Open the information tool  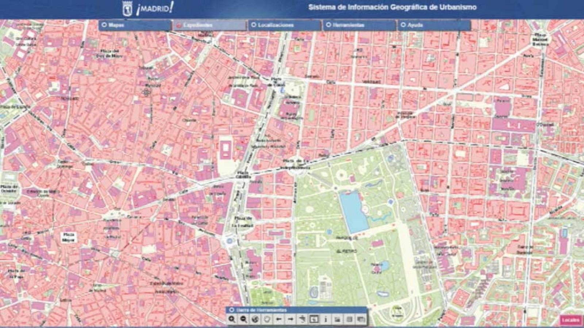(x=326, y=319)
